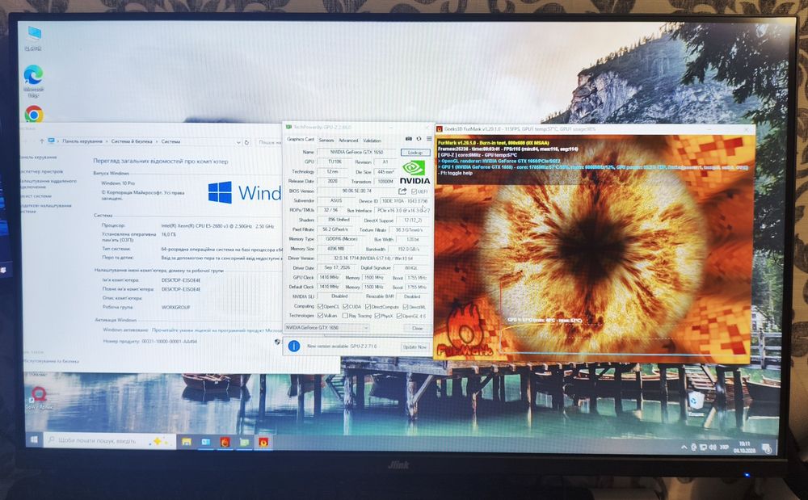The height and width of the screenshot is (500, 808).
Task: Click the Windows license terms link
Action: 217,330
